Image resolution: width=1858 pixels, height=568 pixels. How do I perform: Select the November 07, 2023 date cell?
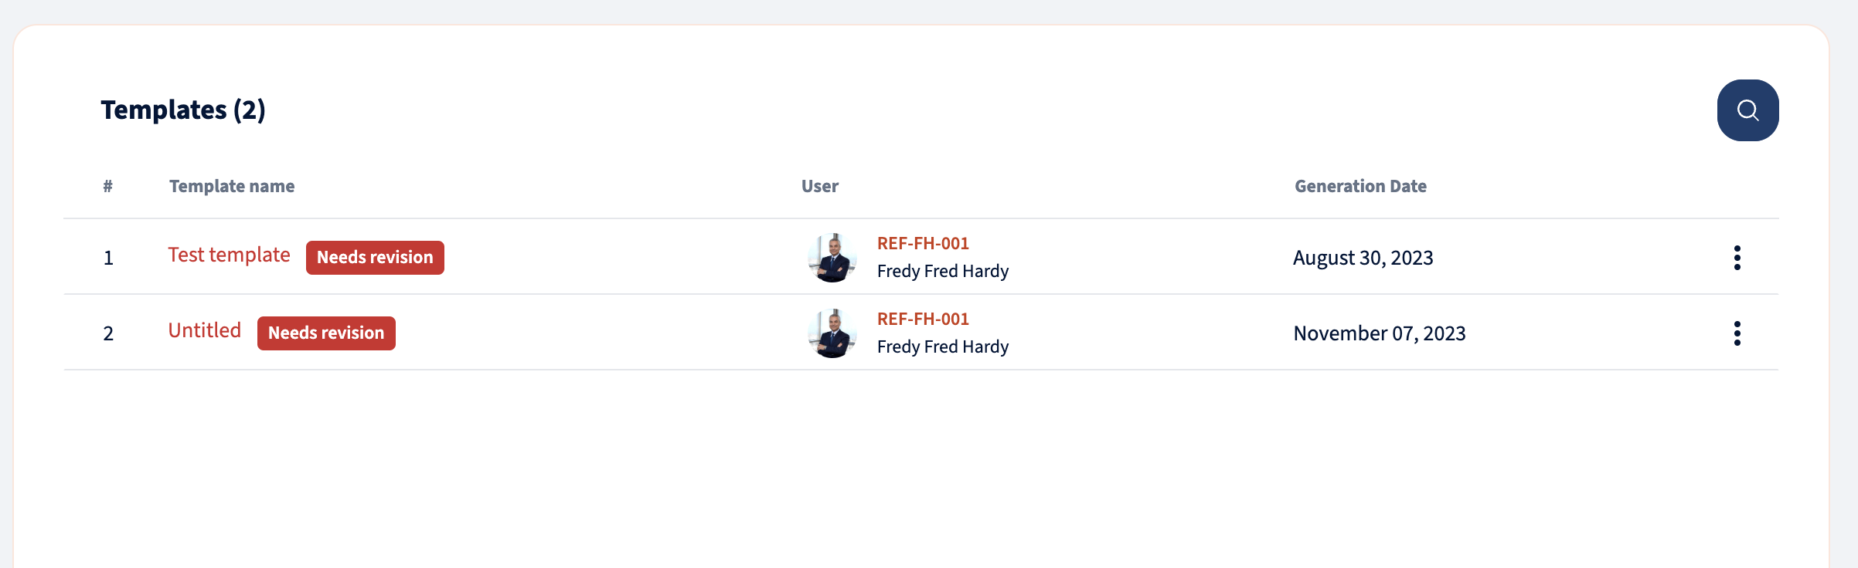pos(1380,333)
